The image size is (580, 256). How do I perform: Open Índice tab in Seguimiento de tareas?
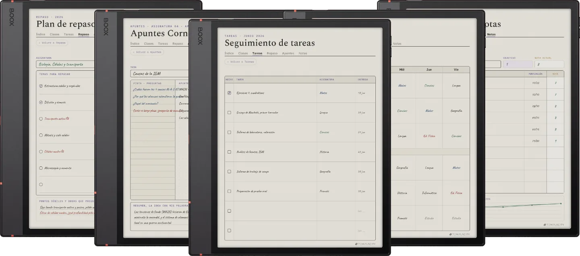tap(229, 53)
